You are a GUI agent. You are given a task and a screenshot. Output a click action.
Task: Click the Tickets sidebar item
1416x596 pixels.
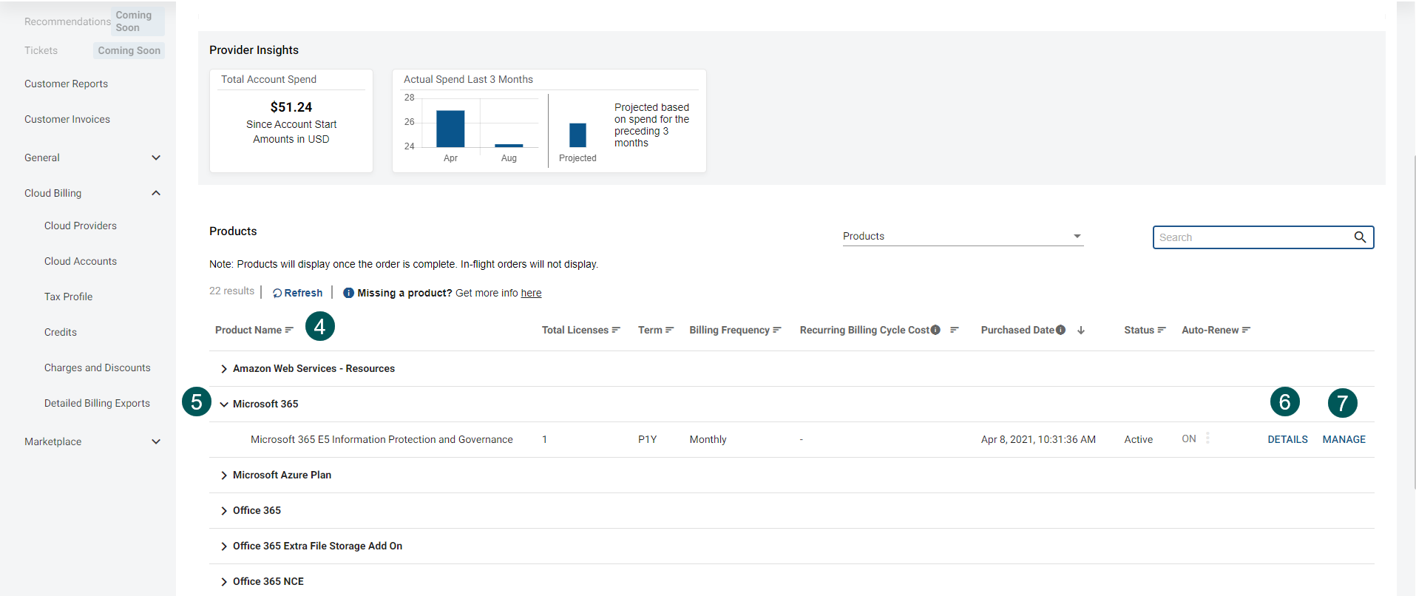pyautogui.click(x=41, y=50)
